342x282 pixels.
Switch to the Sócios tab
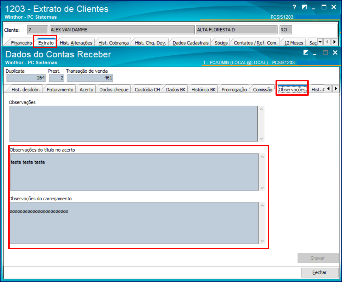(221, 43)
